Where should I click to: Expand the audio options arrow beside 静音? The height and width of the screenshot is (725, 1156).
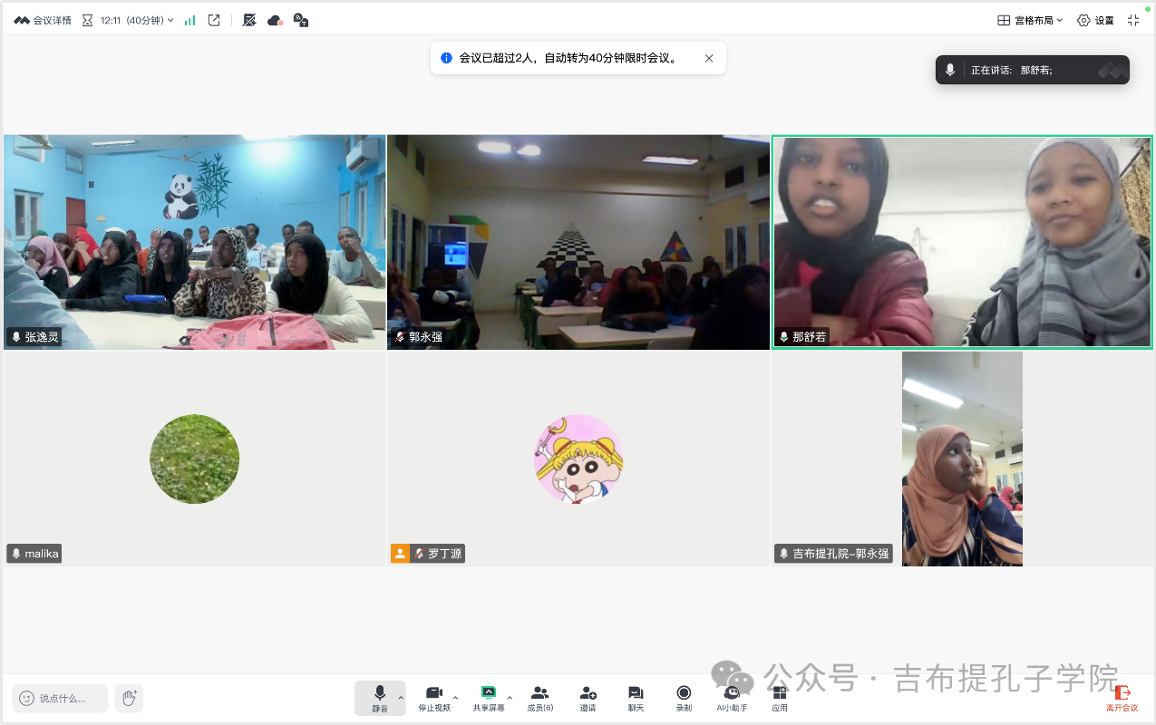pyautogui.click(x=401, y=698)
